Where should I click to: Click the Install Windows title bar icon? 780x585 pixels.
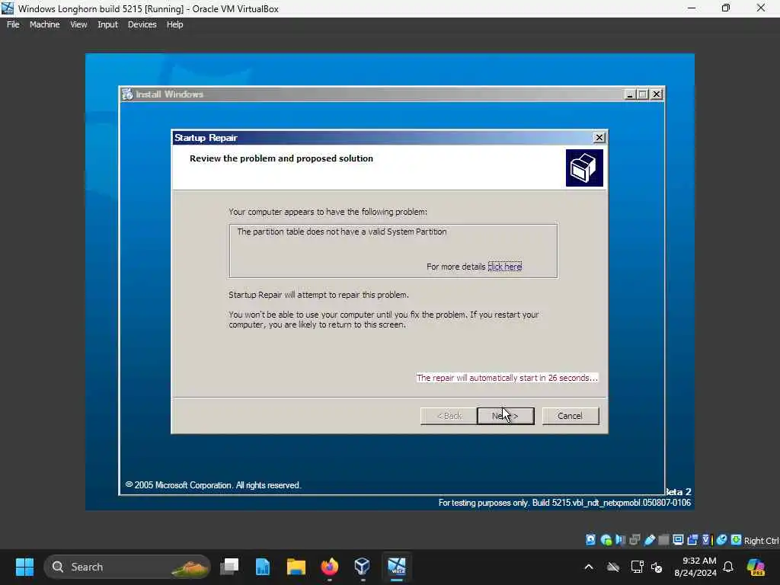[x=128, y=94]
